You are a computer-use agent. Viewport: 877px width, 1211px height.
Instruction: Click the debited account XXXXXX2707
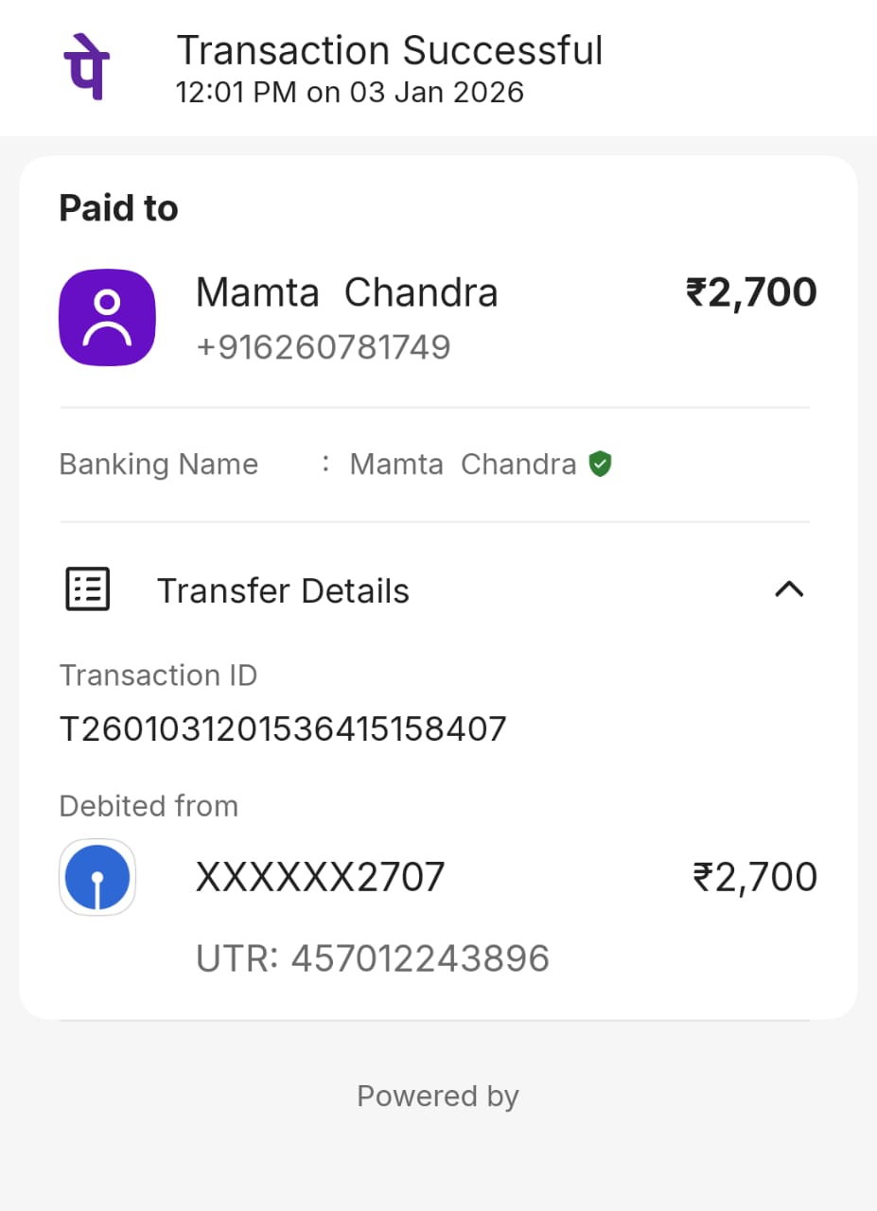[320, 878]
